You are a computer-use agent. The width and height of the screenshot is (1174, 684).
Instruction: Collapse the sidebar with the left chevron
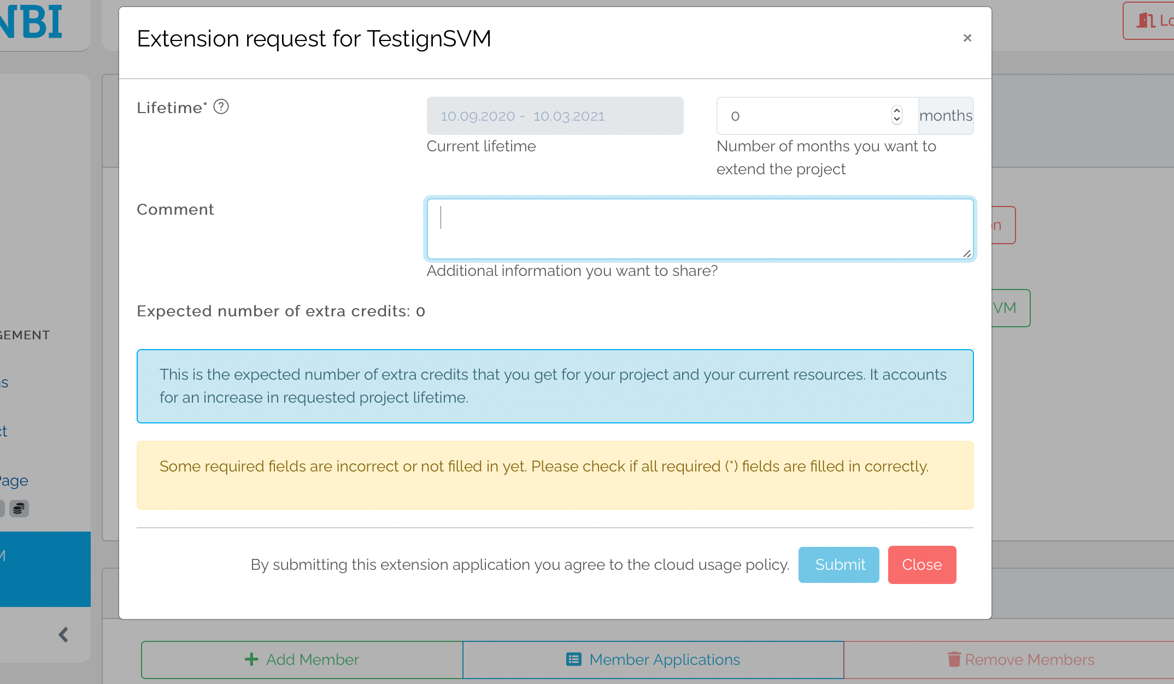pos(63,634)
